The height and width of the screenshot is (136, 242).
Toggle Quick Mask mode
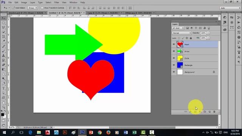(x=3, y=121)
